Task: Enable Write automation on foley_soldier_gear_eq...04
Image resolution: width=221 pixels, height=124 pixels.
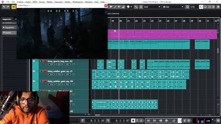Action: (69, 84)
